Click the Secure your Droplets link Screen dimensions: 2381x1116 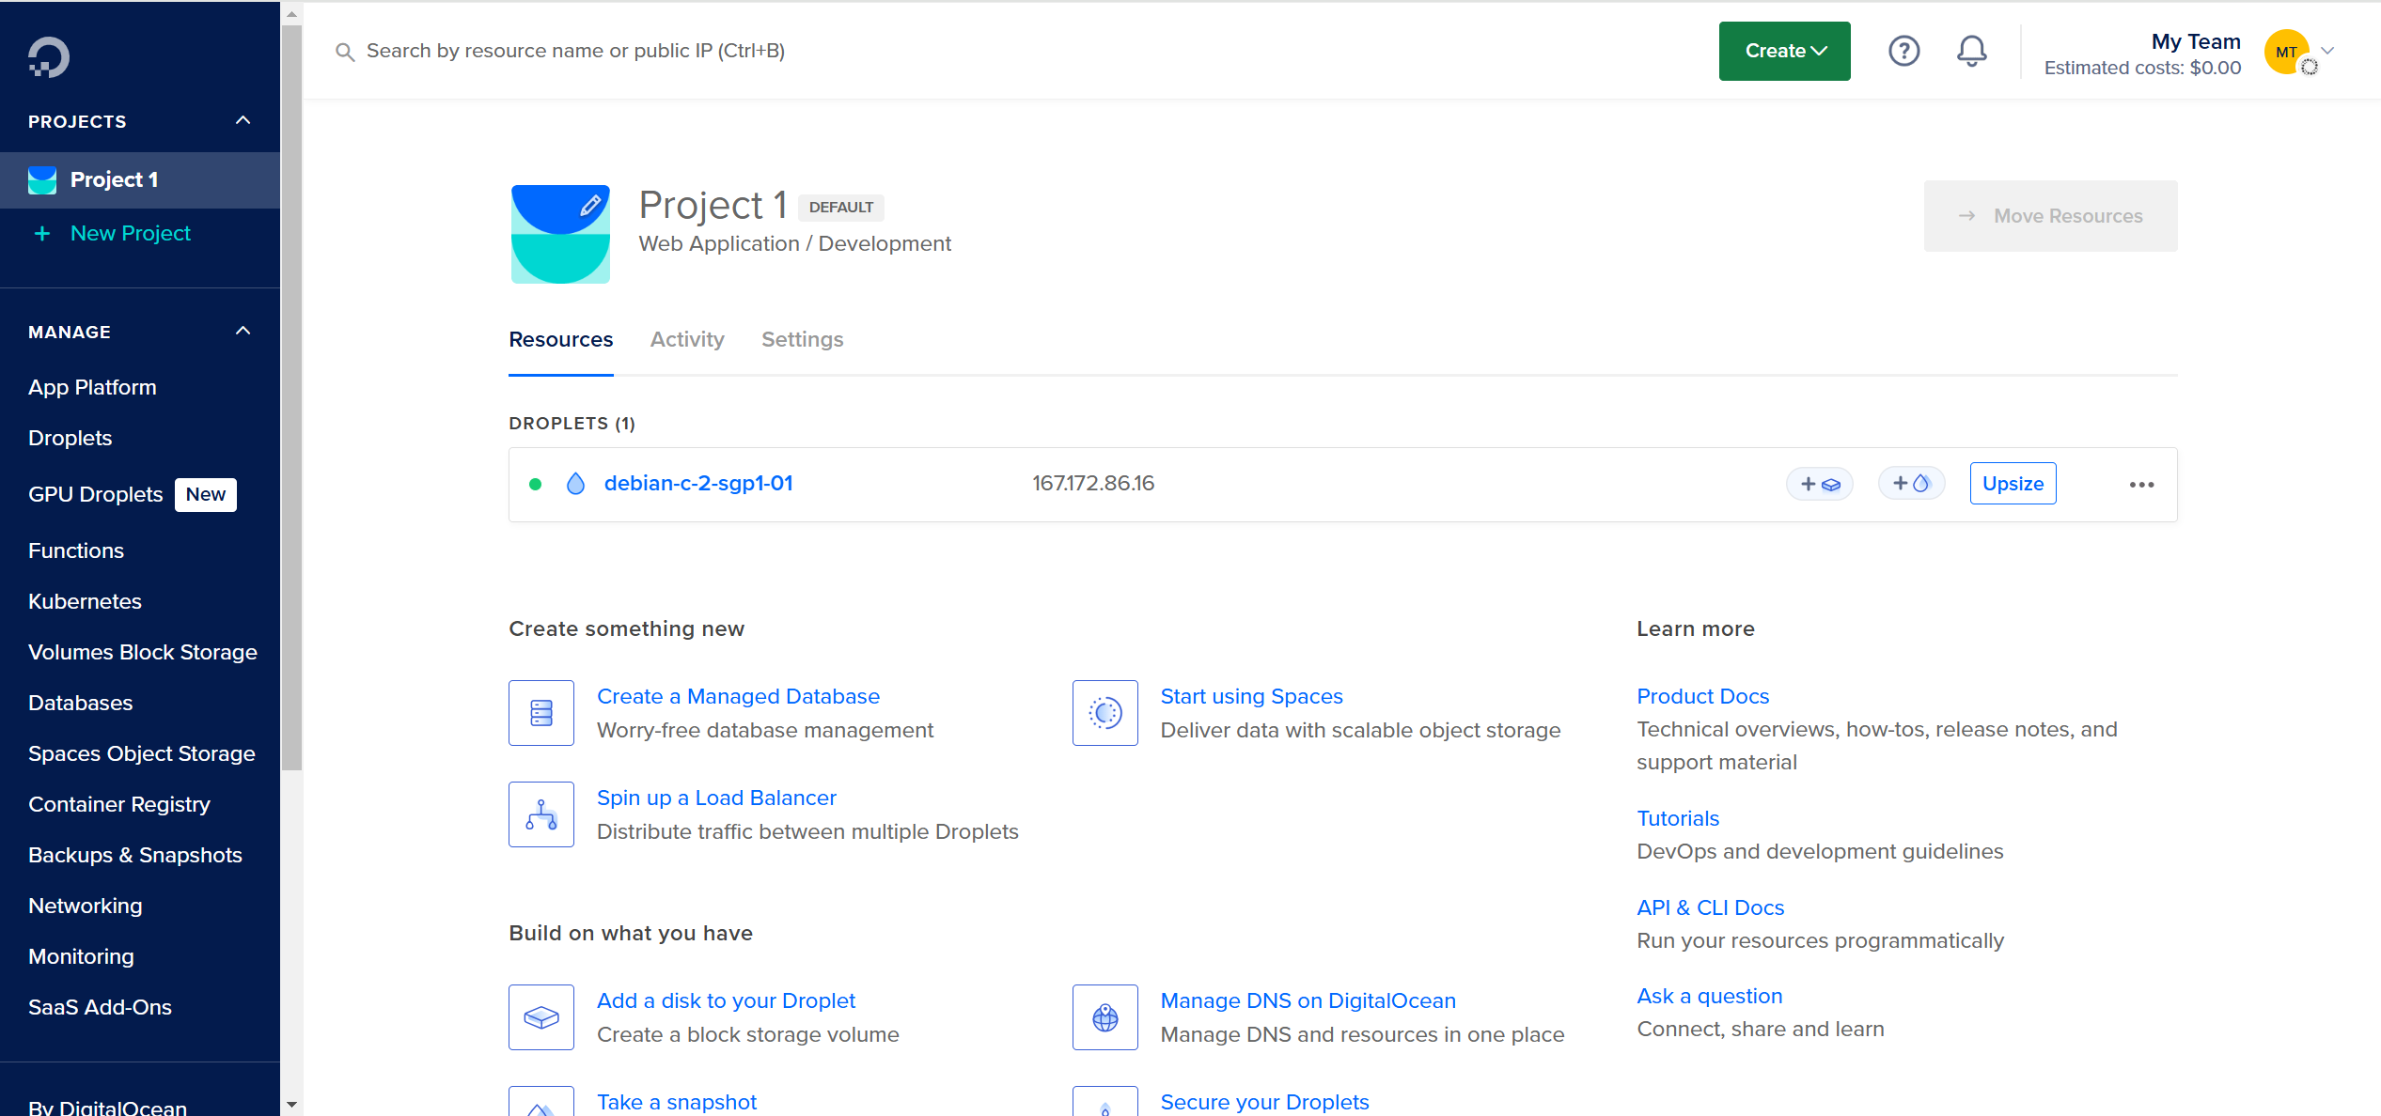[x=1264, y=1102]
